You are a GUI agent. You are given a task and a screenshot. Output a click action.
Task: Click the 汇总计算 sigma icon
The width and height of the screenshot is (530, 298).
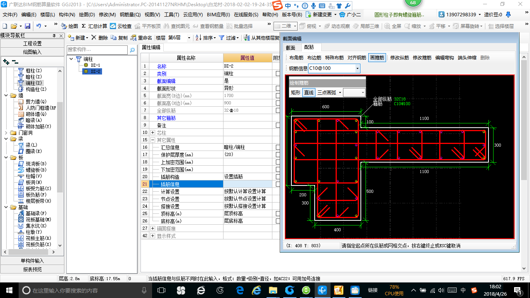click(83, 26)
